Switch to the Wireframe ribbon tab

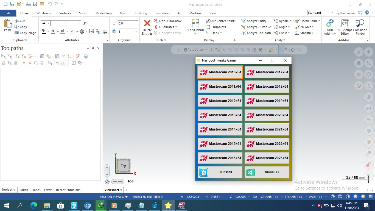point(44,13)
